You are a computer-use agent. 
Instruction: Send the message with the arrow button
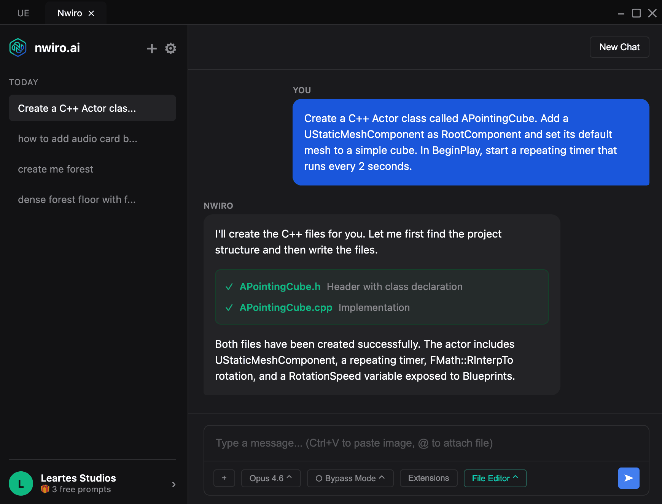coord(629,478)
